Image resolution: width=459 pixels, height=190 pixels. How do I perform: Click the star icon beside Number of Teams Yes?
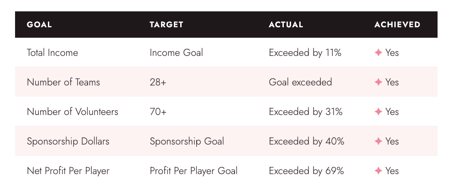378,82
